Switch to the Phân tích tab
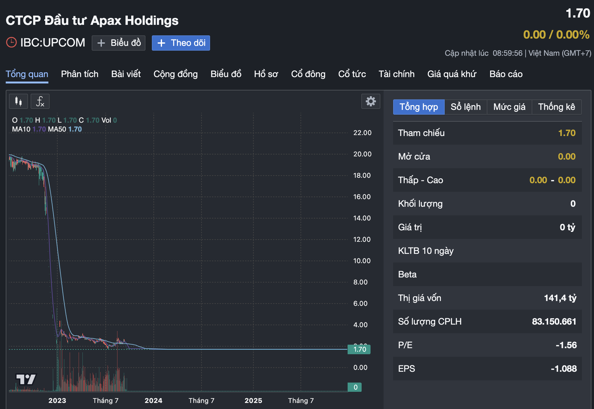Image resolution: width=594 pixels, height=409 pixels. click(80, 74)
